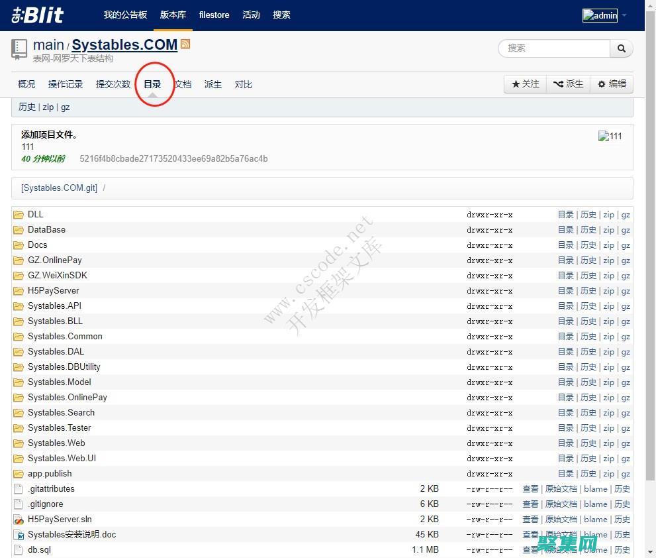Download zip for DataBase folder

coord(608,230)
